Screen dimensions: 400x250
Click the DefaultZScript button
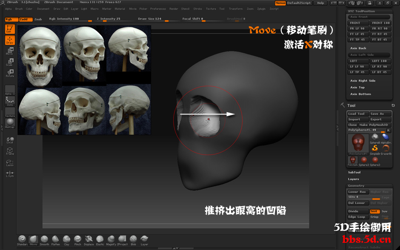pyautogui.click(x=299, y=3)
